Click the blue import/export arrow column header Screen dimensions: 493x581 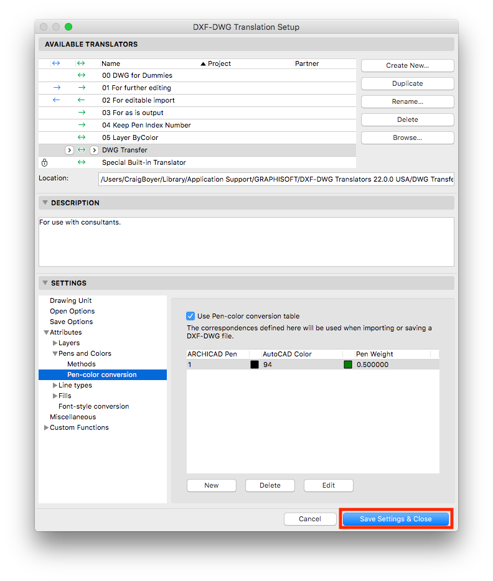(56, 63)
